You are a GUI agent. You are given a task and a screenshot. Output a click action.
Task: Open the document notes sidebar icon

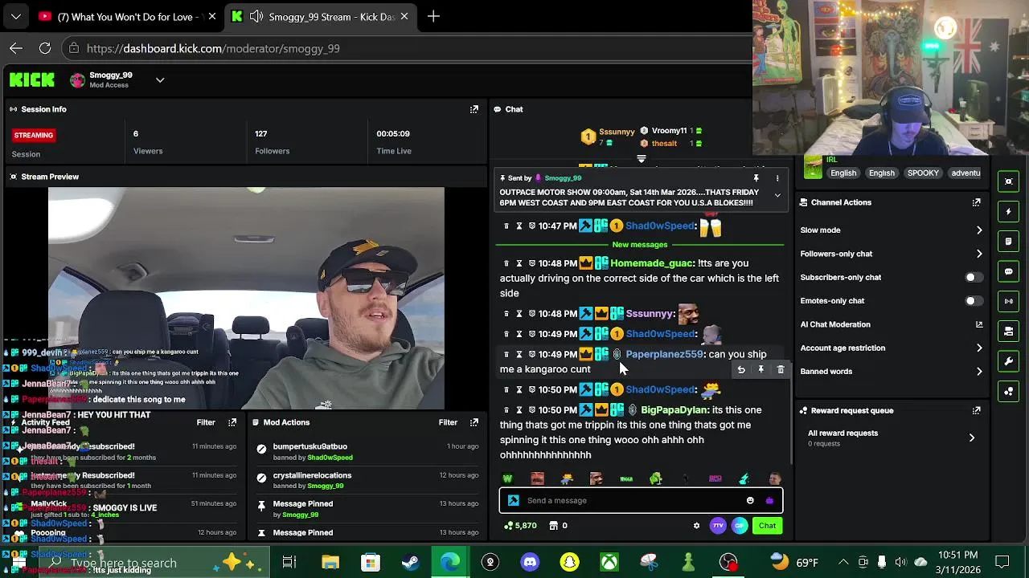[x=1009, y=242]
